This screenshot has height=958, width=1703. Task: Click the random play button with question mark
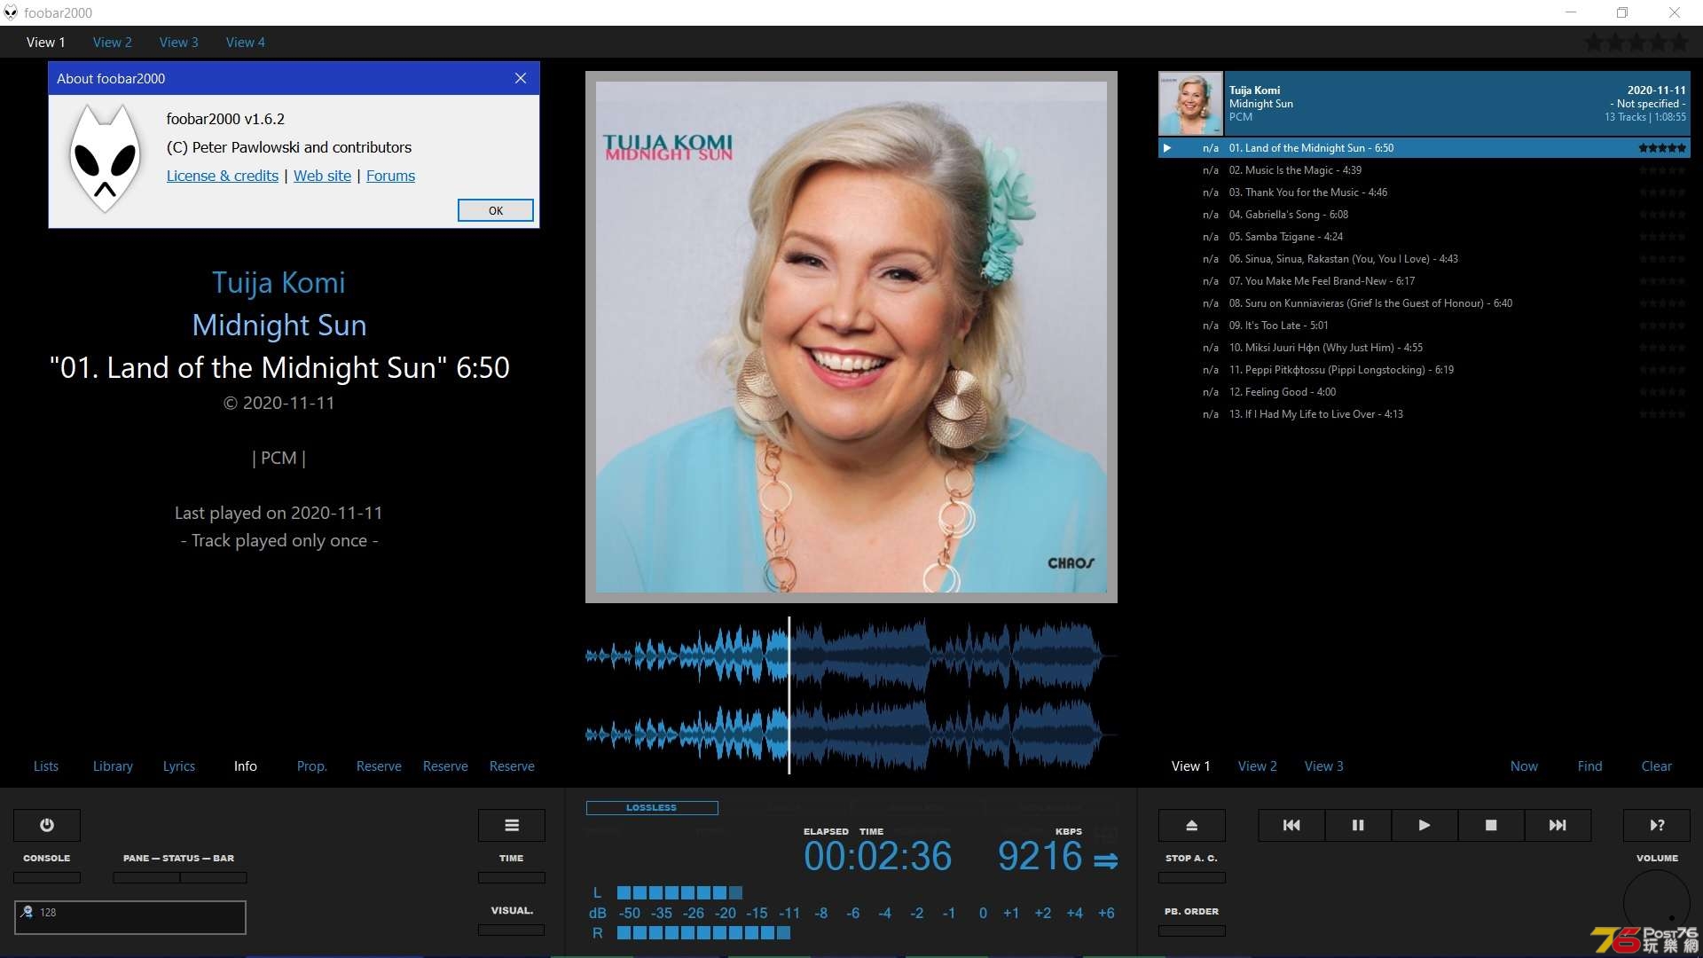pos(1657,825)
